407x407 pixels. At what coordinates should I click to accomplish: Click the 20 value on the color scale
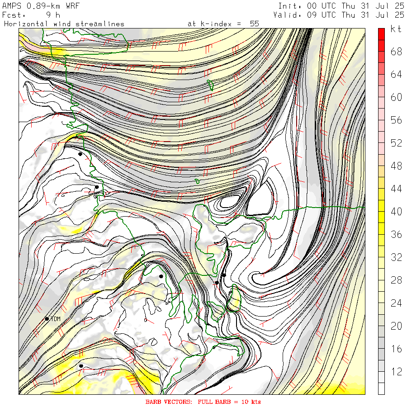396,326
